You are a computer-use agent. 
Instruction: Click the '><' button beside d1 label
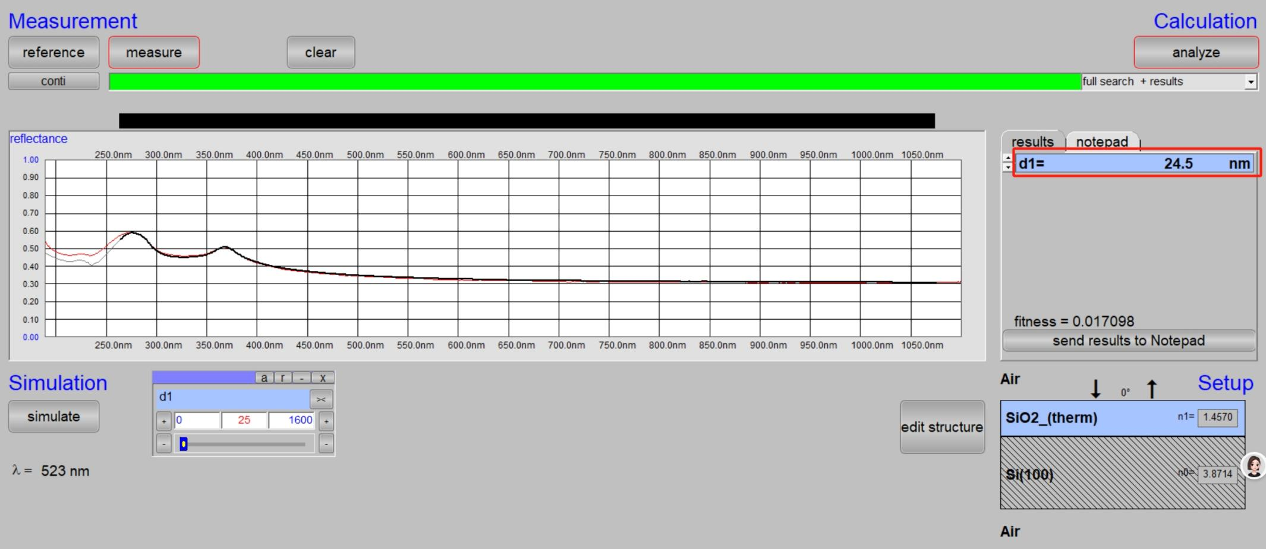tap(321, 399)
